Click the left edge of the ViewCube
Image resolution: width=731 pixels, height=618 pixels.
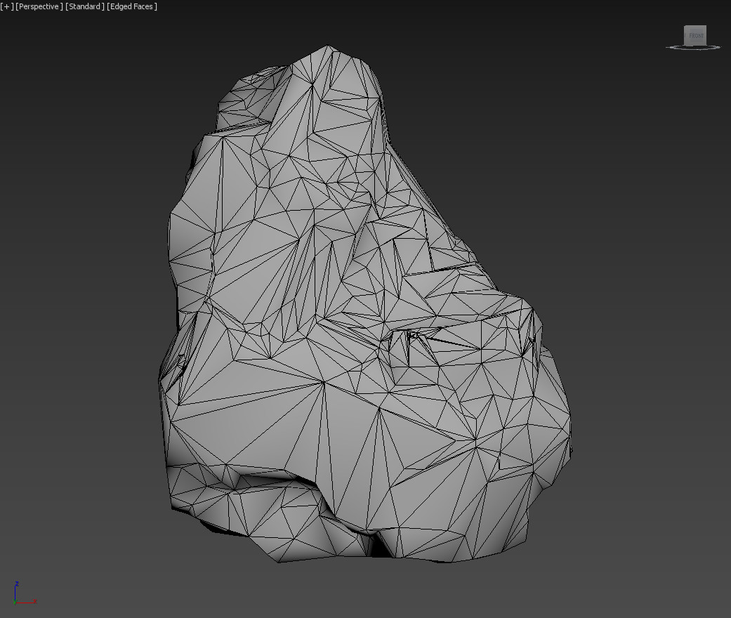(x=685, y=35)
